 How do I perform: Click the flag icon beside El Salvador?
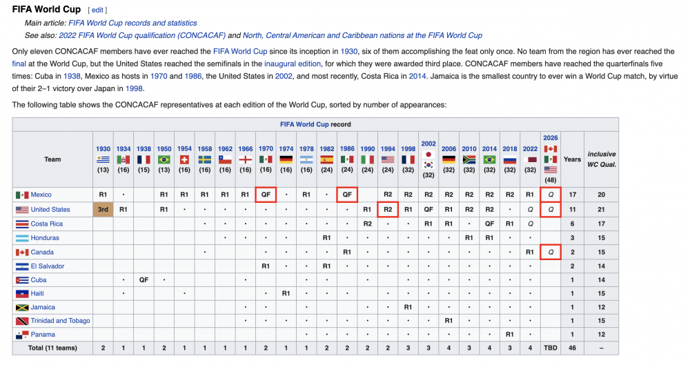click(22, 266)
